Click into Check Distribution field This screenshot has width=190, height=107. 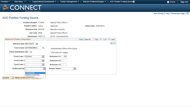tap(27, 52)
